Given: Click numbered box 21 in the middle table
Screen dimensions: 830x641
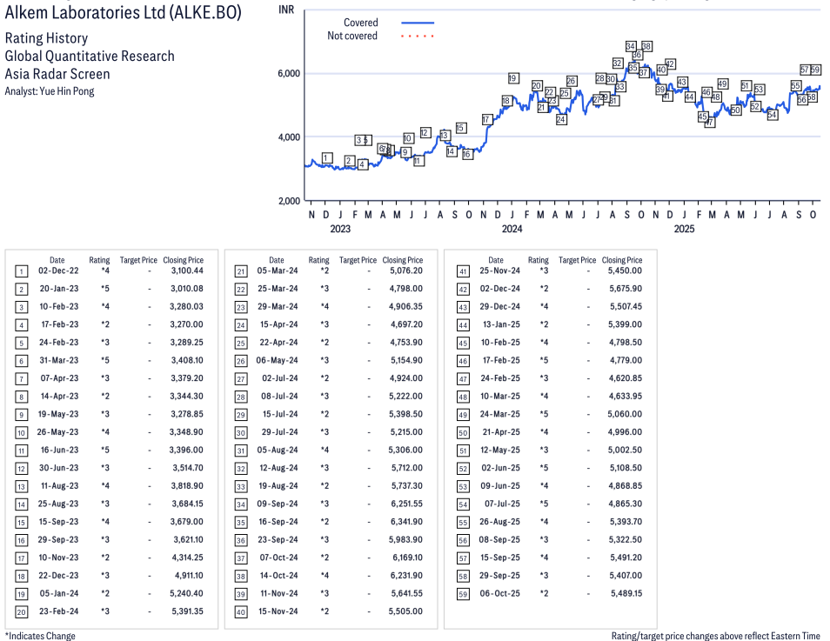Looking at the screenshot, I should pyautogui.click(x=240, y=272).
